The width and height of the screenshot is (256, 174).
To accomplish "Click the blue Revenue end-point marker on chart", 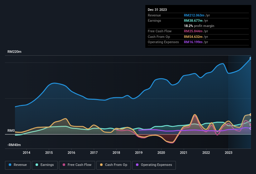I will click(250, 58).
